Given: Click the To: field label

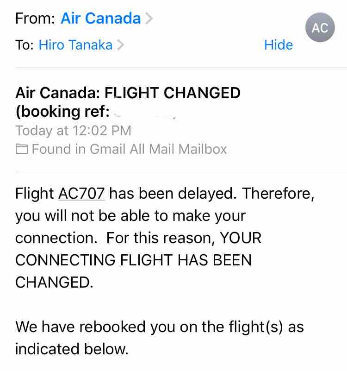Looking at the screenshot, I should pos(25,45).
